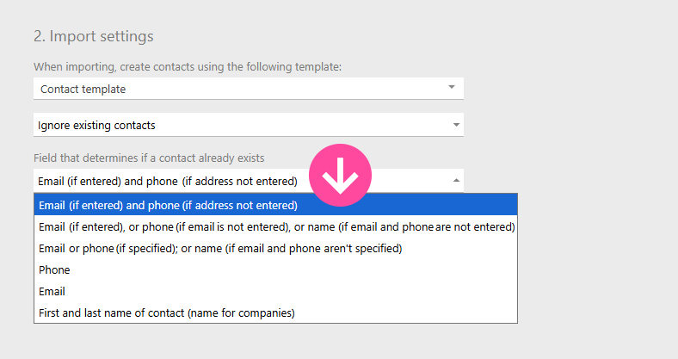
Task: Choose the option ending 'aren't specified'
Action: pyautogui.click(x=220, y=249)
